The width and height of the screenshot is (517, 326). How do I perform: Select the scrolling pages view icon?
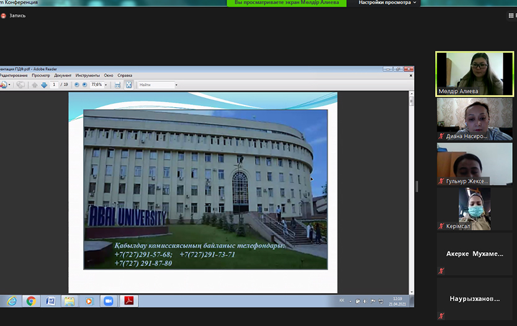point(117,85)
